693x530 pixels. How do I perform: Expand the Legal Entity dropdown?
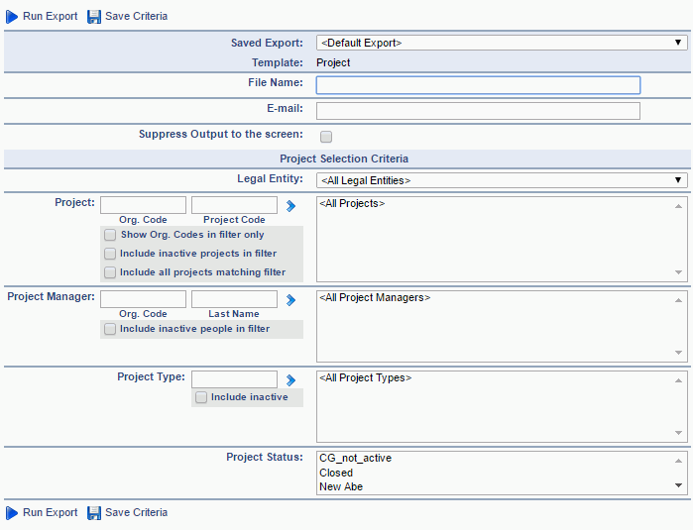[x=502, y=180]
